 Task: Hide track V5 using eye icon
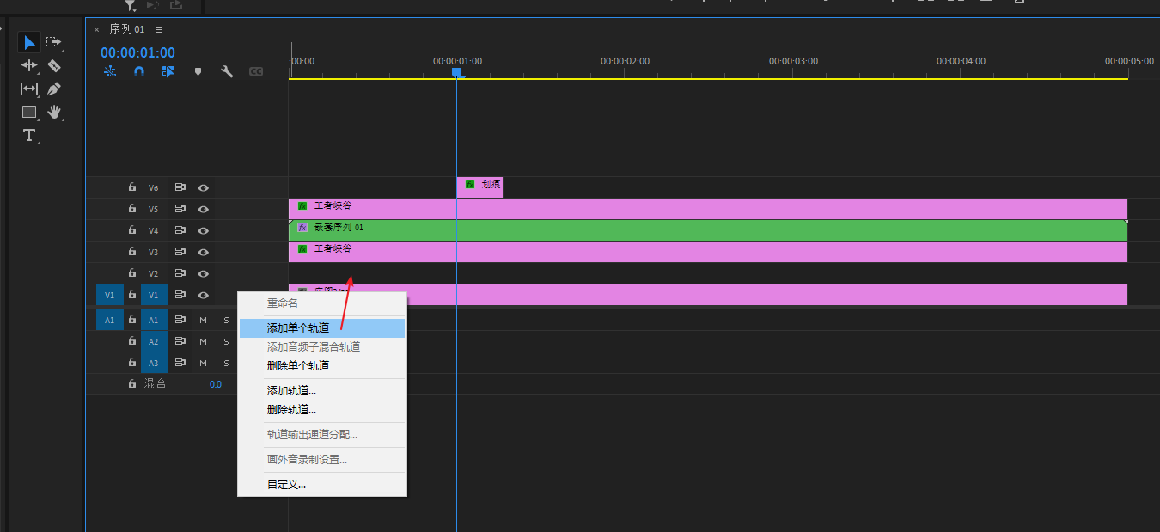coord(204,209)
